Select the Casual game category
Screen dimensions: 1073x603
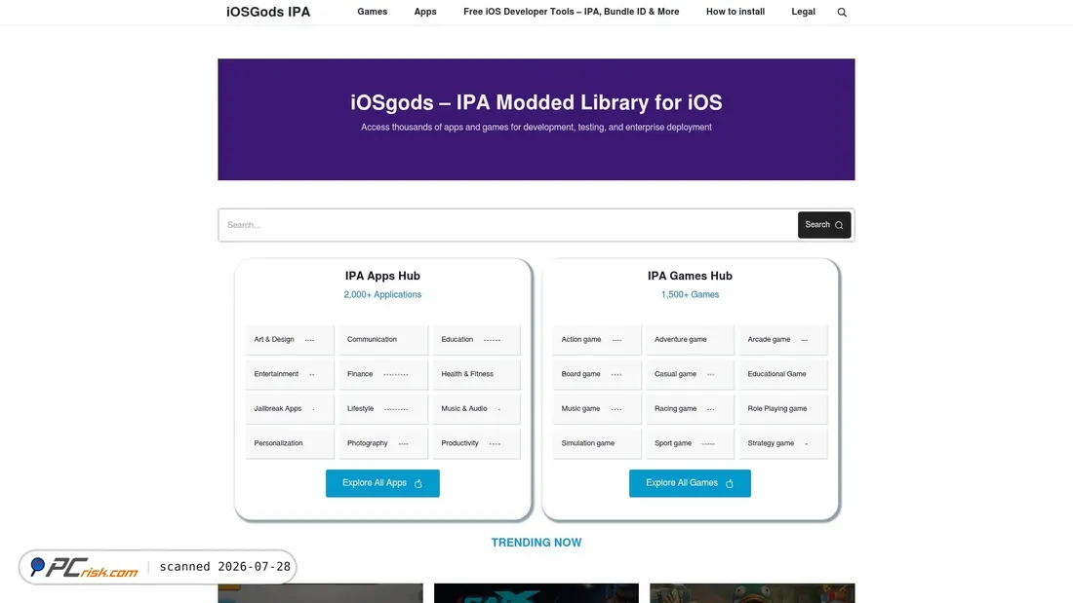coord(690,375)
